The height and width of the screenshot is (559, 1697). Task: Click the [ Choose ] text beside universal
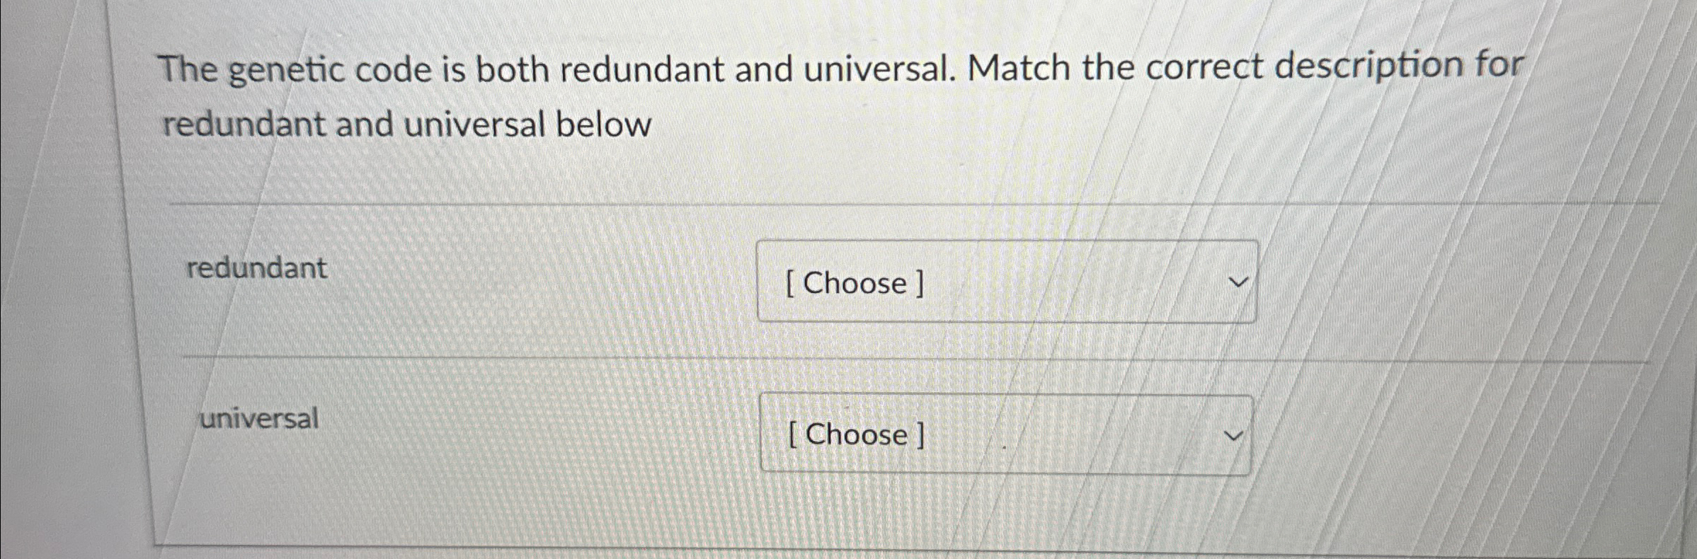853,436
